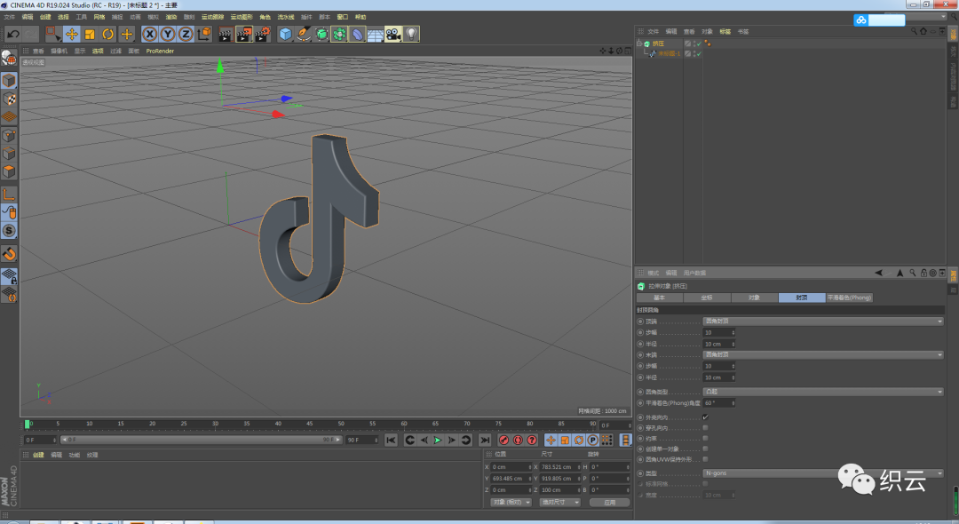Add a Light bulb object

click(x=411, y=35)
